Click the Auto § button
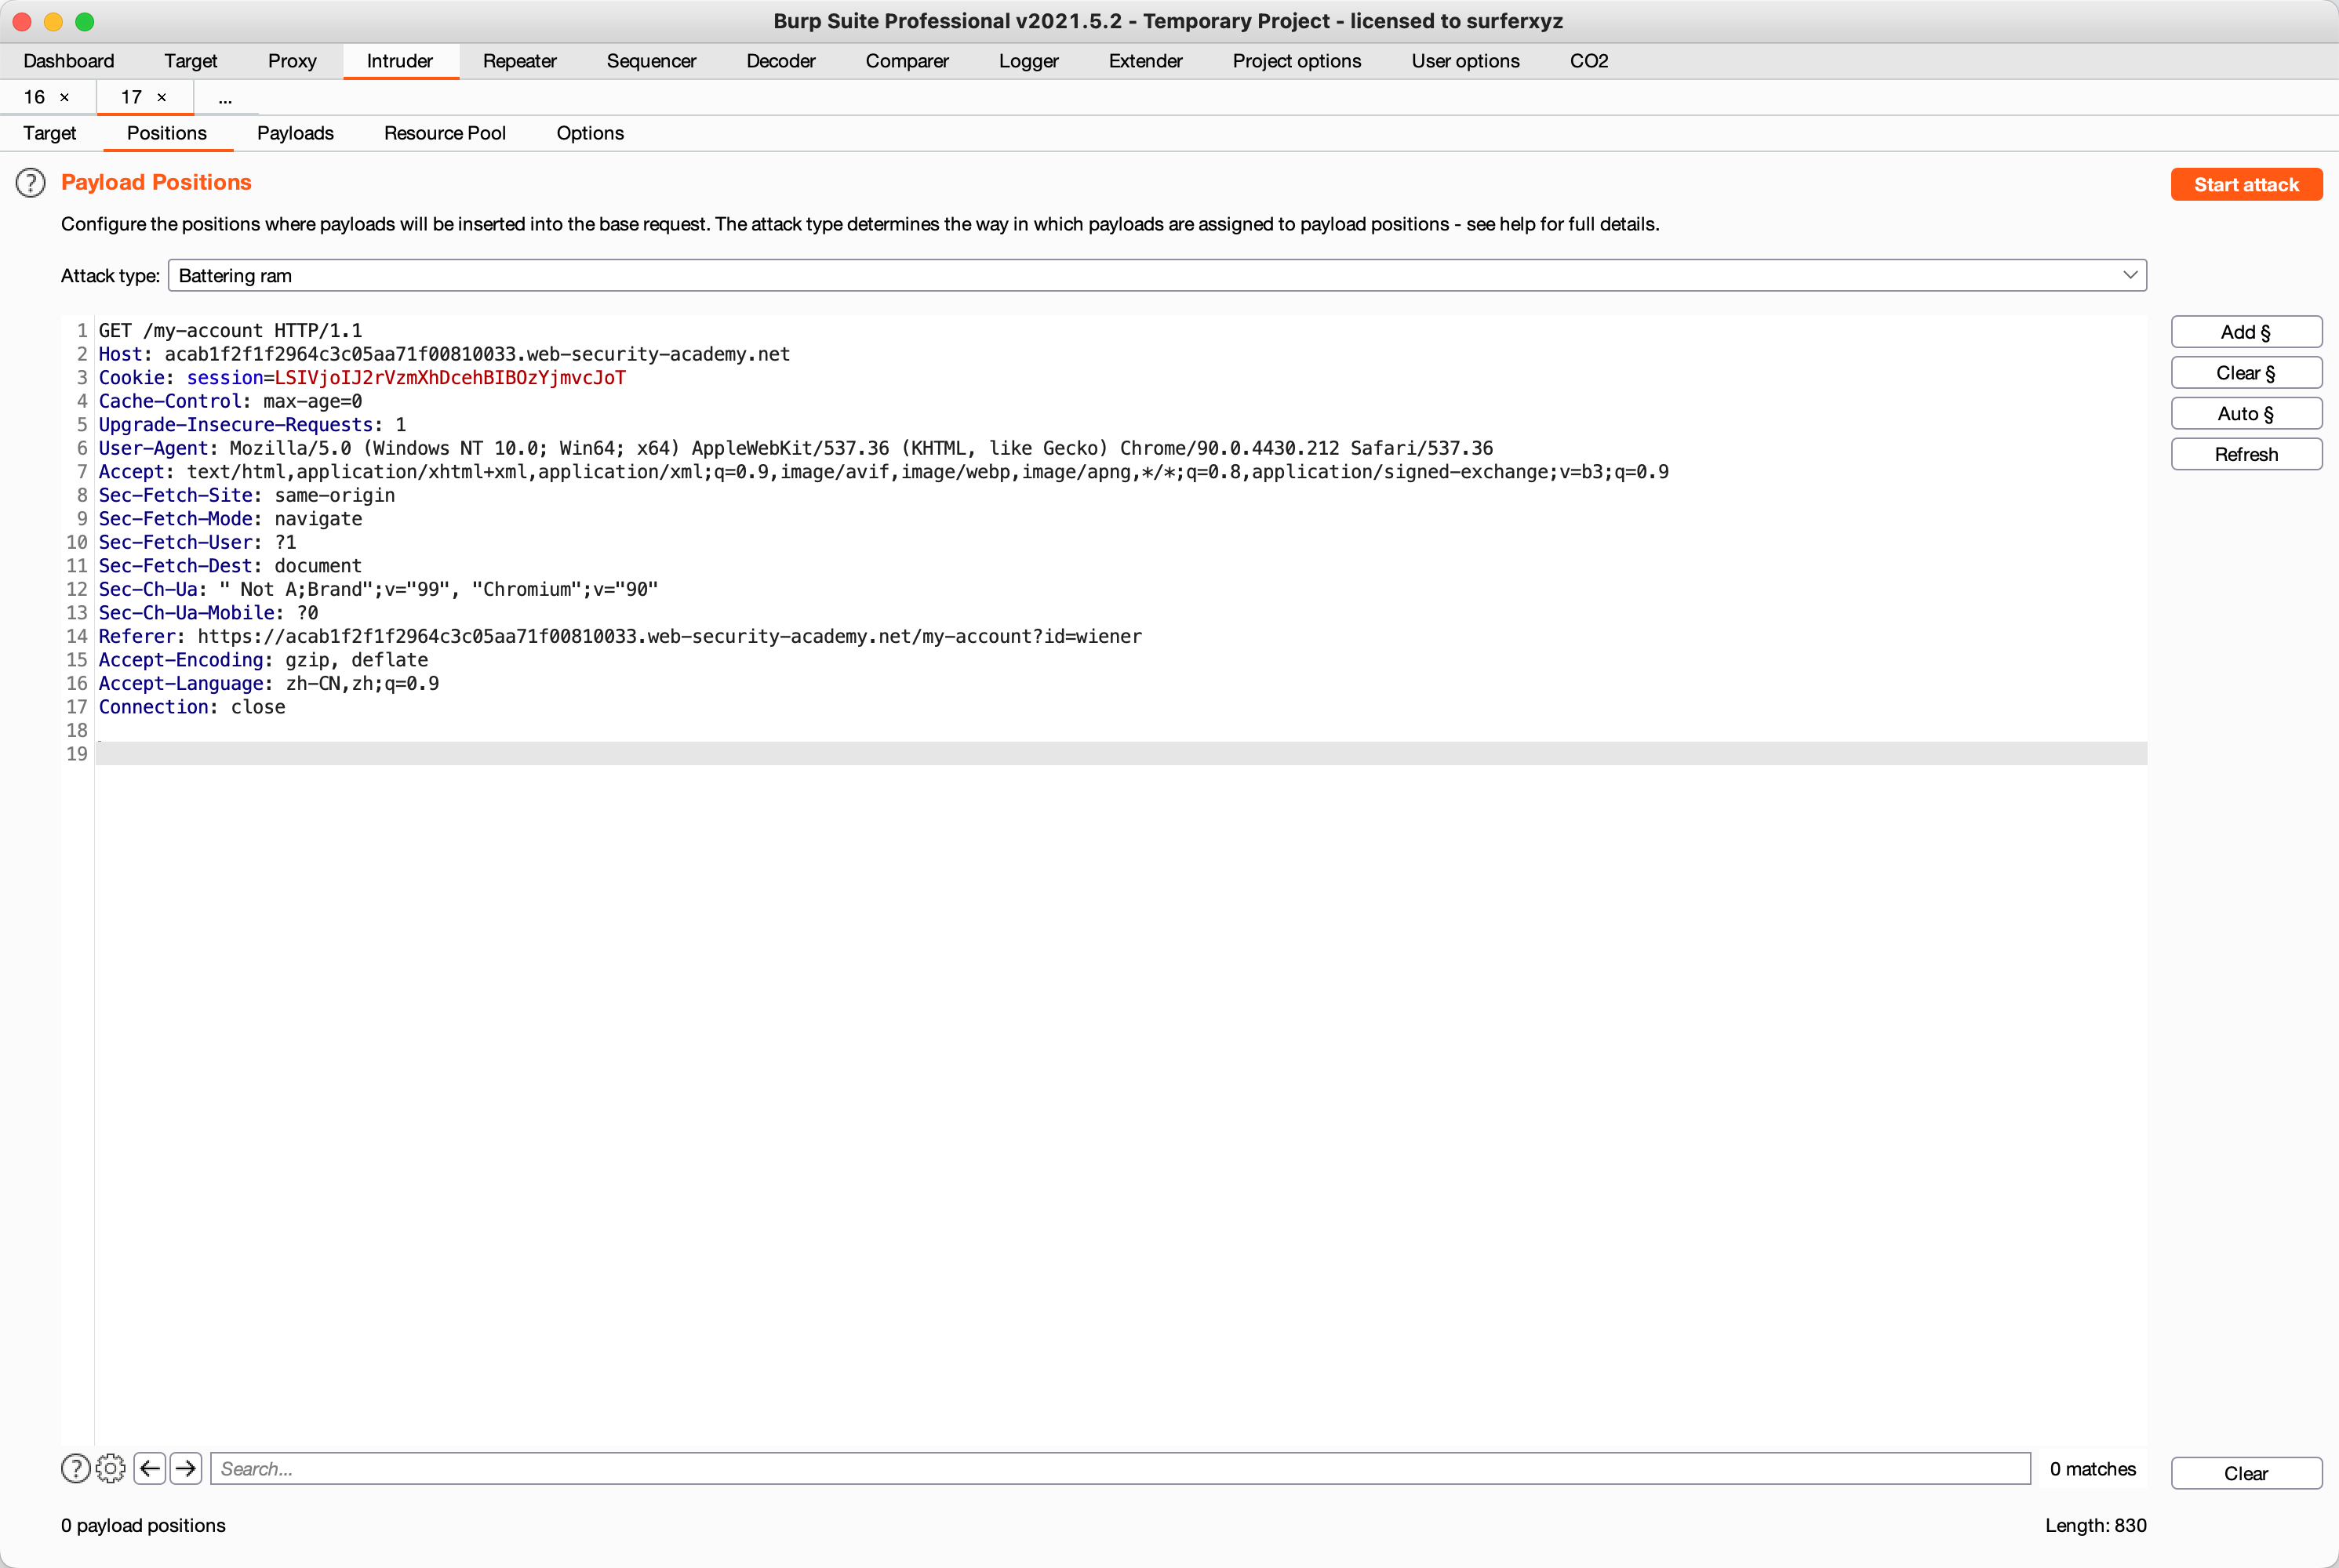Image resolution: width=2339 pixels, height=1568 pixels. tap(2245, 414)
